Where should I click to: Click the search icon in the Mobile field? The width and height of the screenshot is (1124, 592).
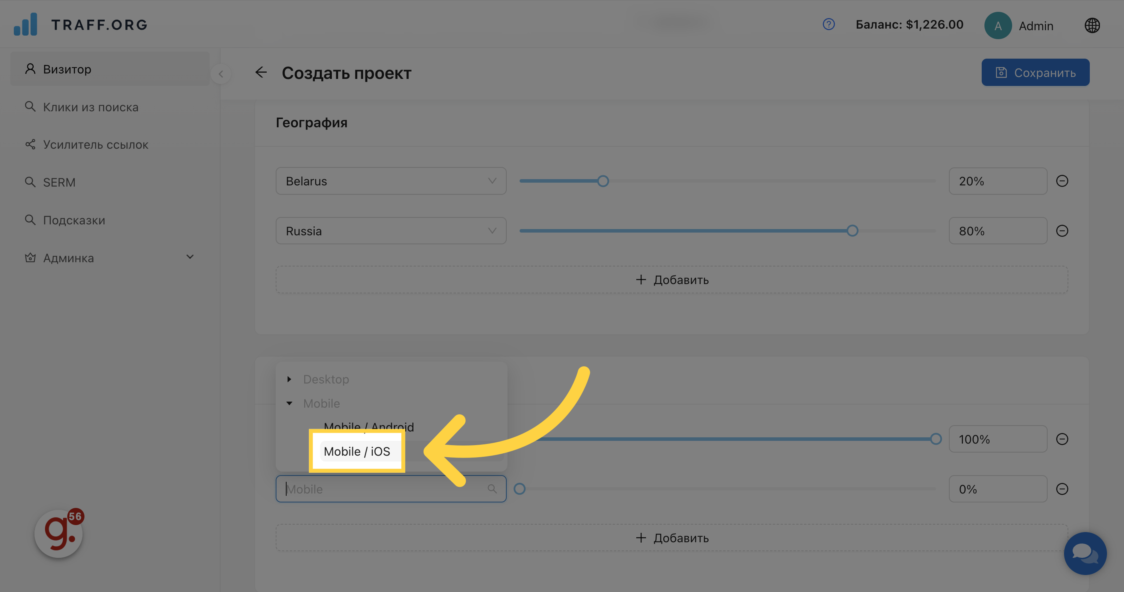tap(492, 489)
